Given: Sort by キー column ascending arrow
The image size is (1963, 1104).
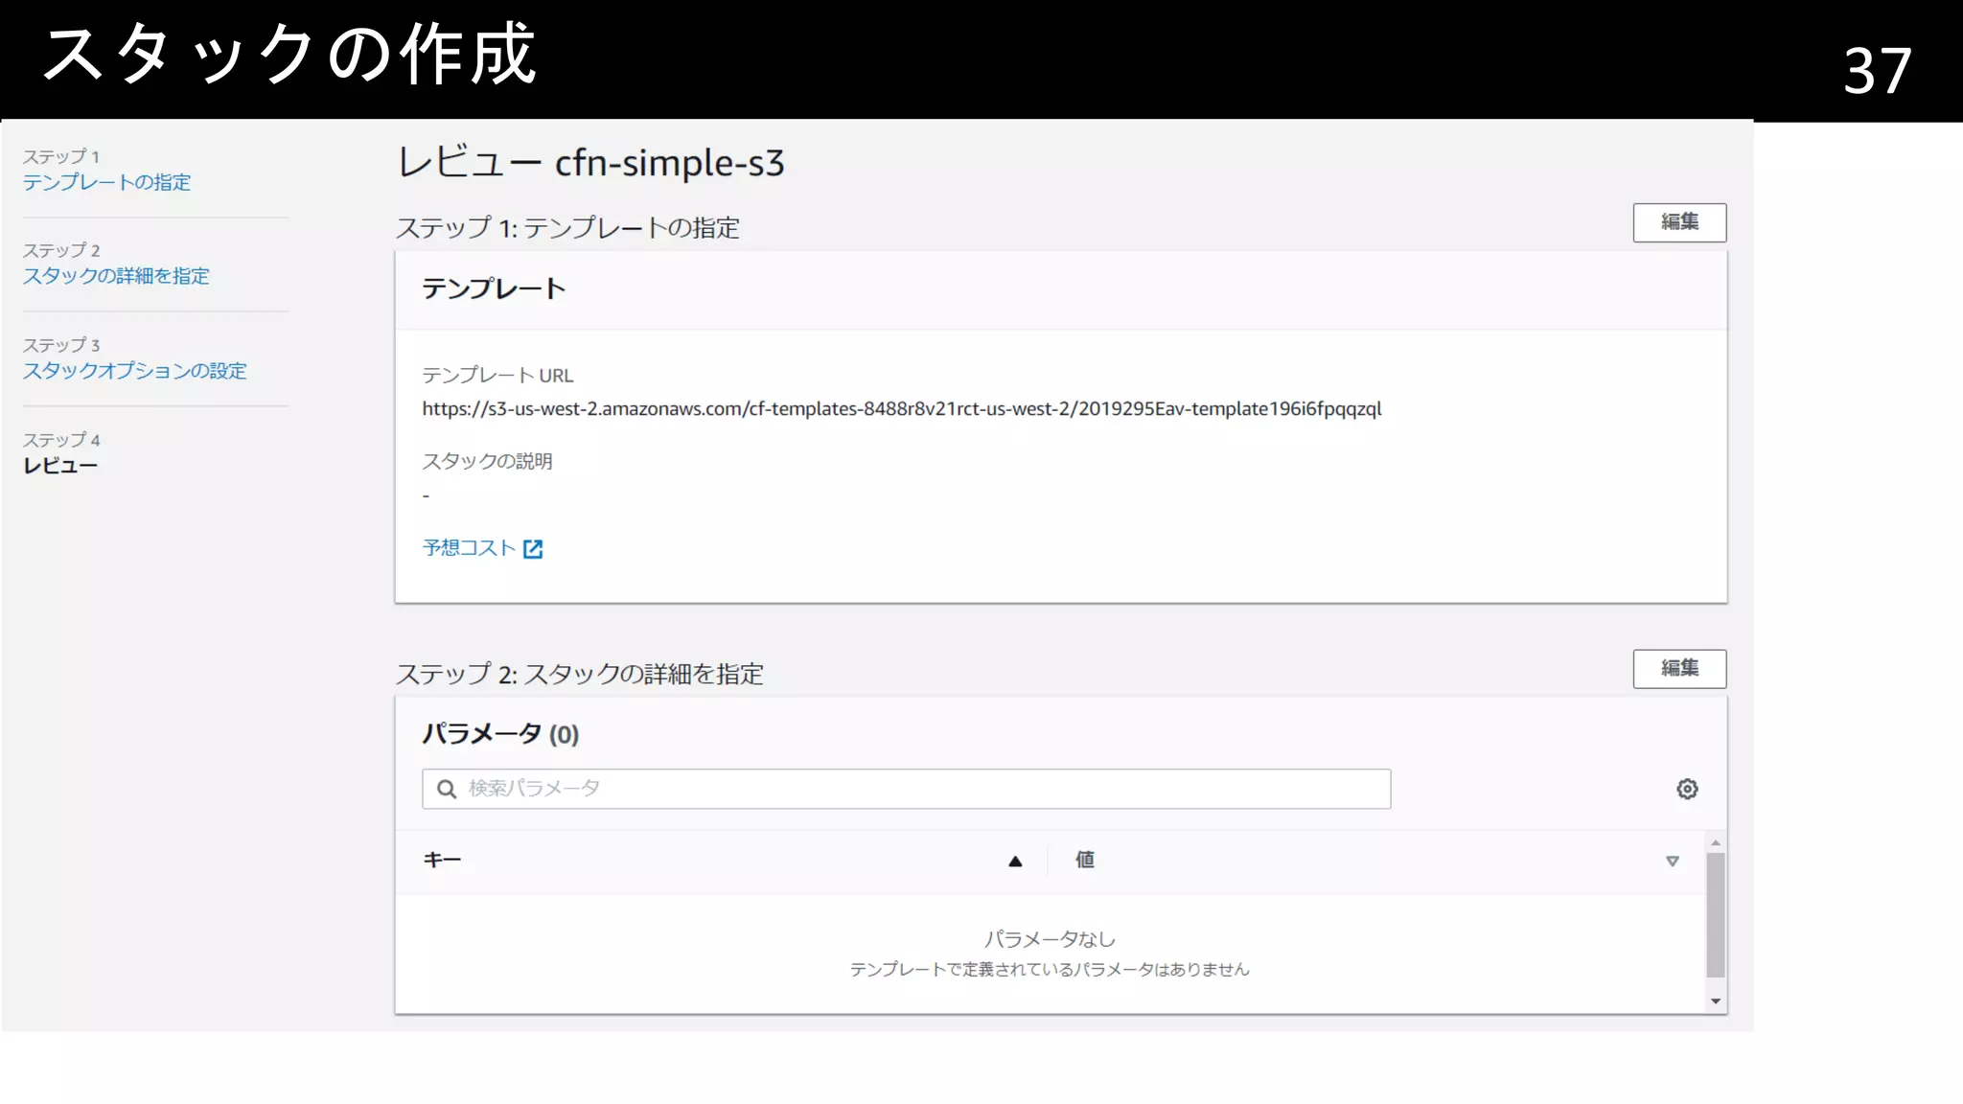Looking at the screenshot, I should [x=1015, y=862].
